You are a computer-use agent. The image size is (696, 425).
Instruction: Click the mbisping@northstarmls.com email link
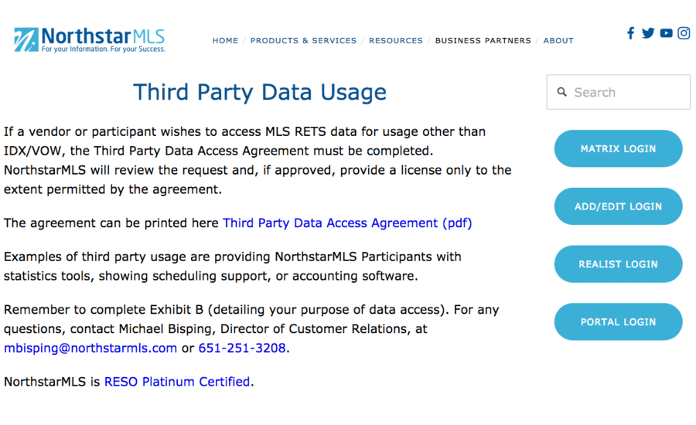[90, 348]
